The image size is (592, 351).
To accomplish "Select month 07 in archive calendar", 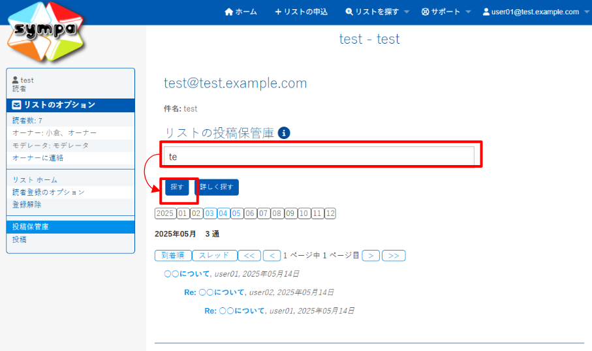I will coord(263,213).
